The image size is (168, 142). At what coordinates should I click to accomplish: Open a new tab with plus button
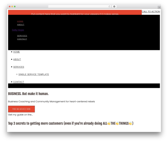point(159,7)
